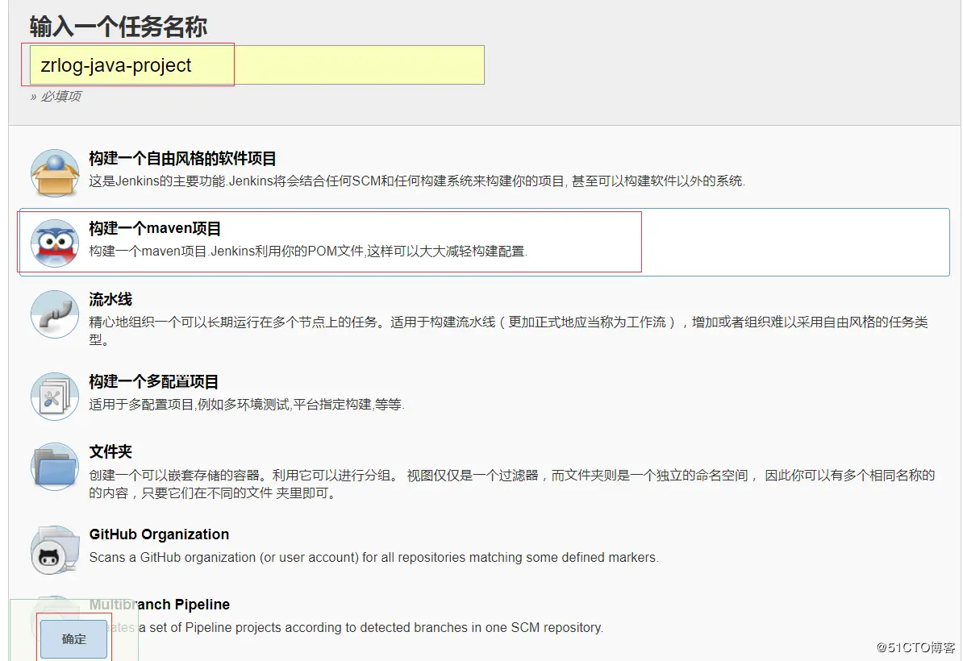Click the maven owl icon
The height and width of the screenshot is (661, 963).
(x=55, y=243)
